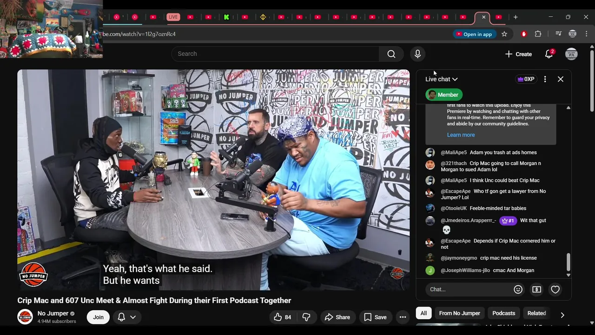595x335 pixels.
Task: Select the From No Jumper chip
Action: 460,313
